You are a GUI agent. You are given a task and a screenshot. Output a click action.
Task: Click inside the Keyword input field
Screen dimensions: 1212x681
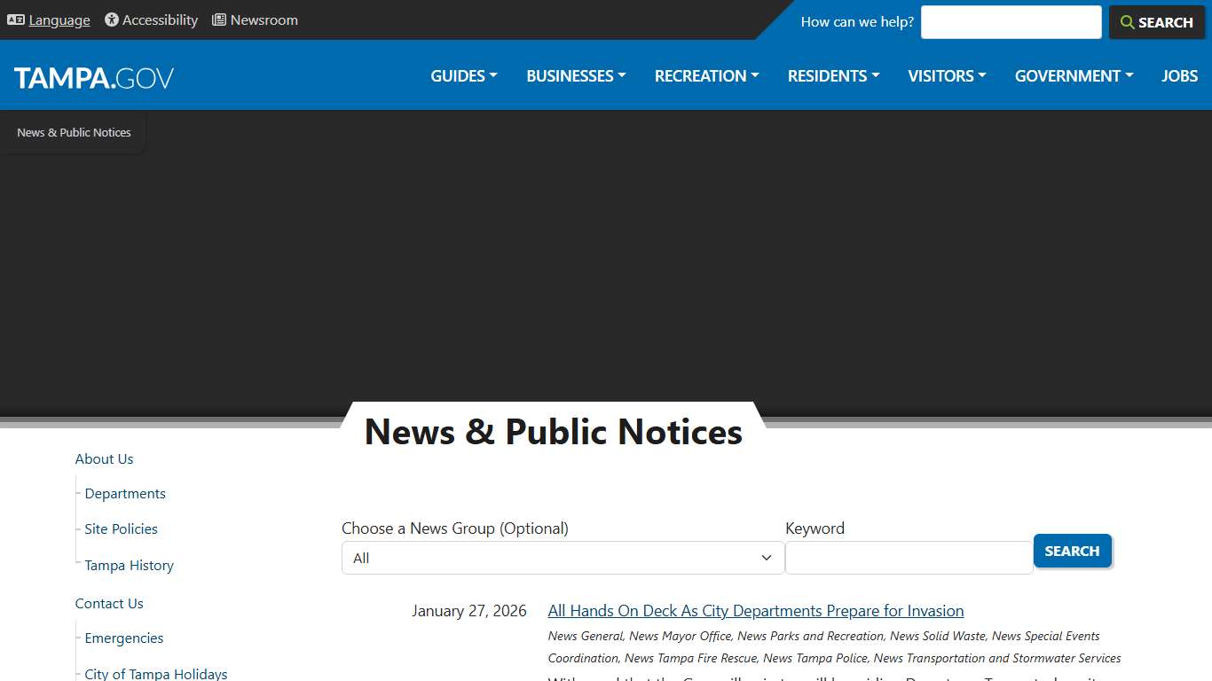pos(908,557)
